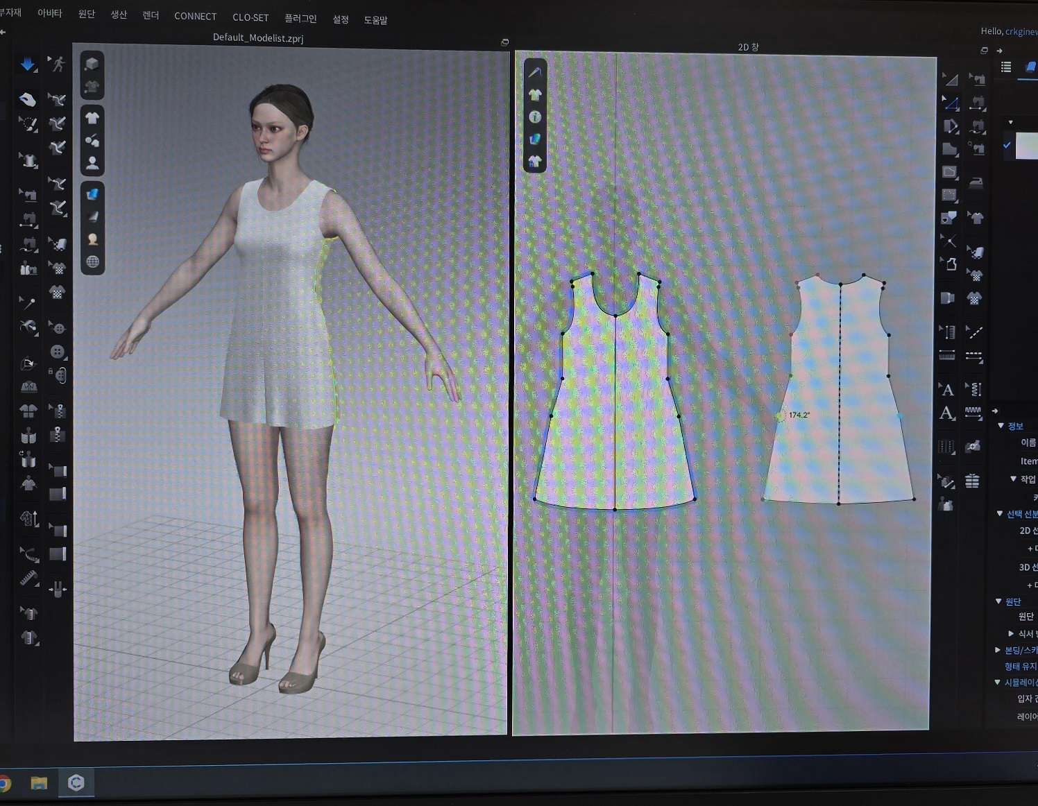The height and width of the screenshot is (806, 1038).
Task: Toggle show garment shirt icon in 3D view
Action: click(x=92, y=117)
